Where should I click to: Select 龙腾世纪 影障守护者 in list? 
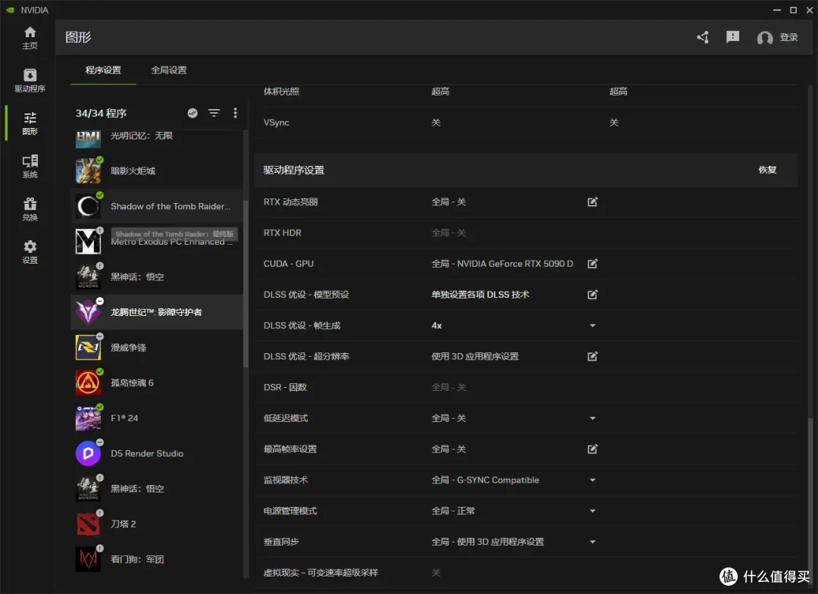[157, 312]
